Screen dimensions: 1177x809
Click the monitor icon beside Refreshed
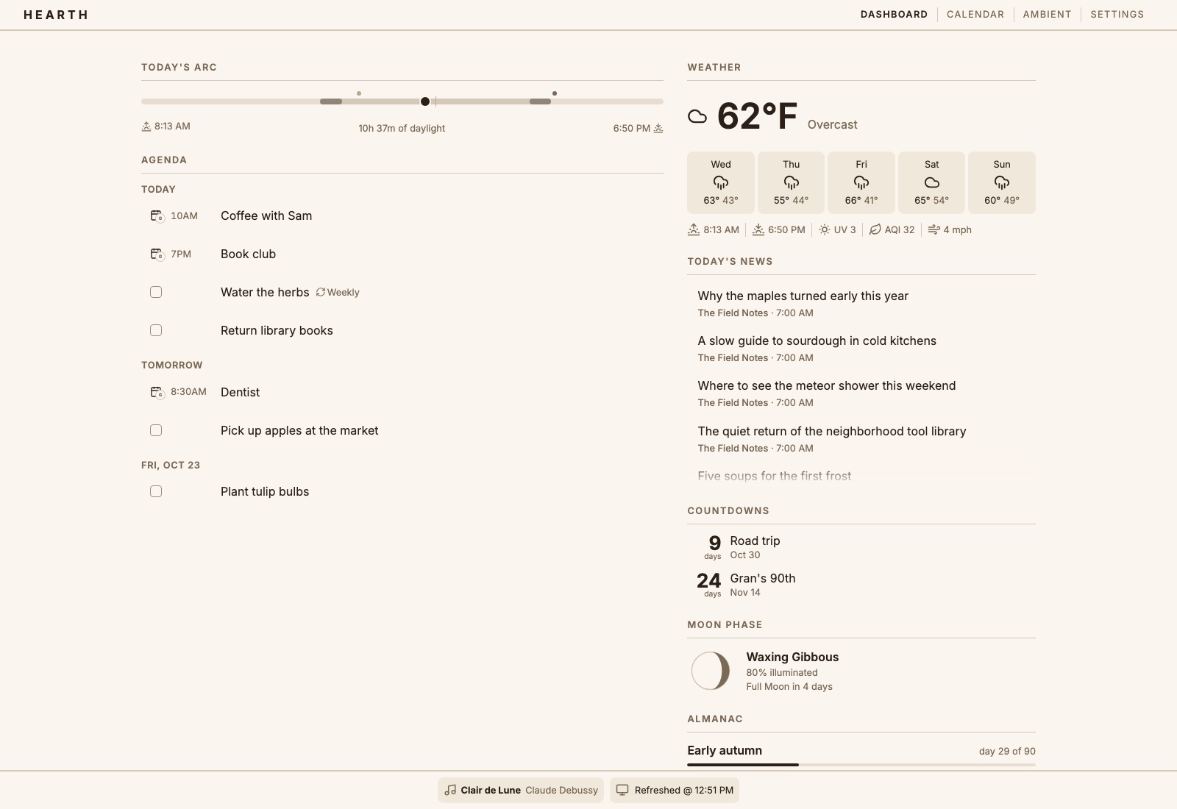click(622, 790)
